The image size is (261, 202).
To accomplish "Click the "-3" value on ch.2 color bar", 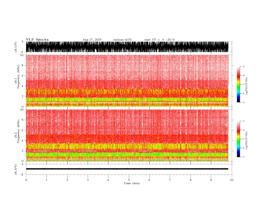I will pos(243,121).
